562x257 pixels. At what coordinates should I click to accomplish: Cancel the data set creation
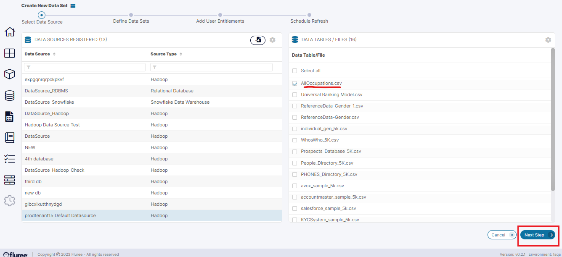[x=501, y=235]
